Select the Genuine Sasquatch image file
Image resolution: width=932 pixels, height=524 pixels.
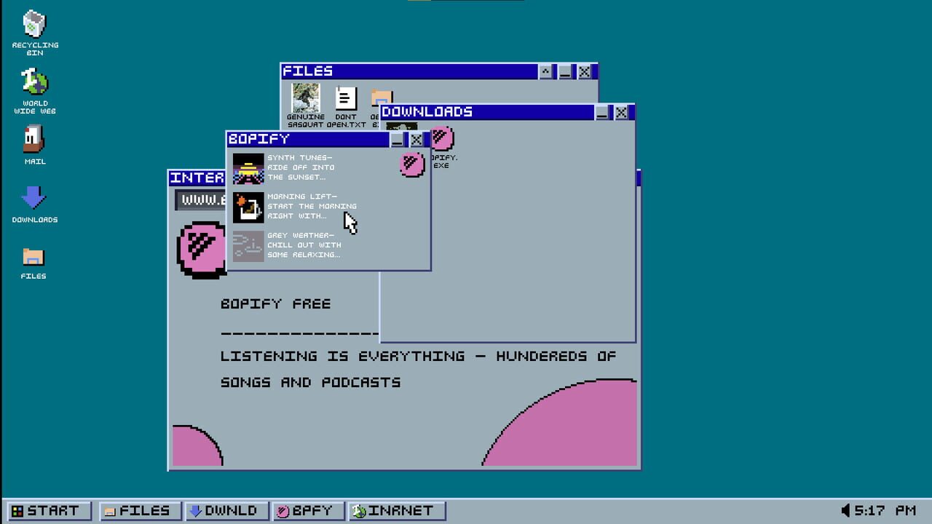point(306,106)
